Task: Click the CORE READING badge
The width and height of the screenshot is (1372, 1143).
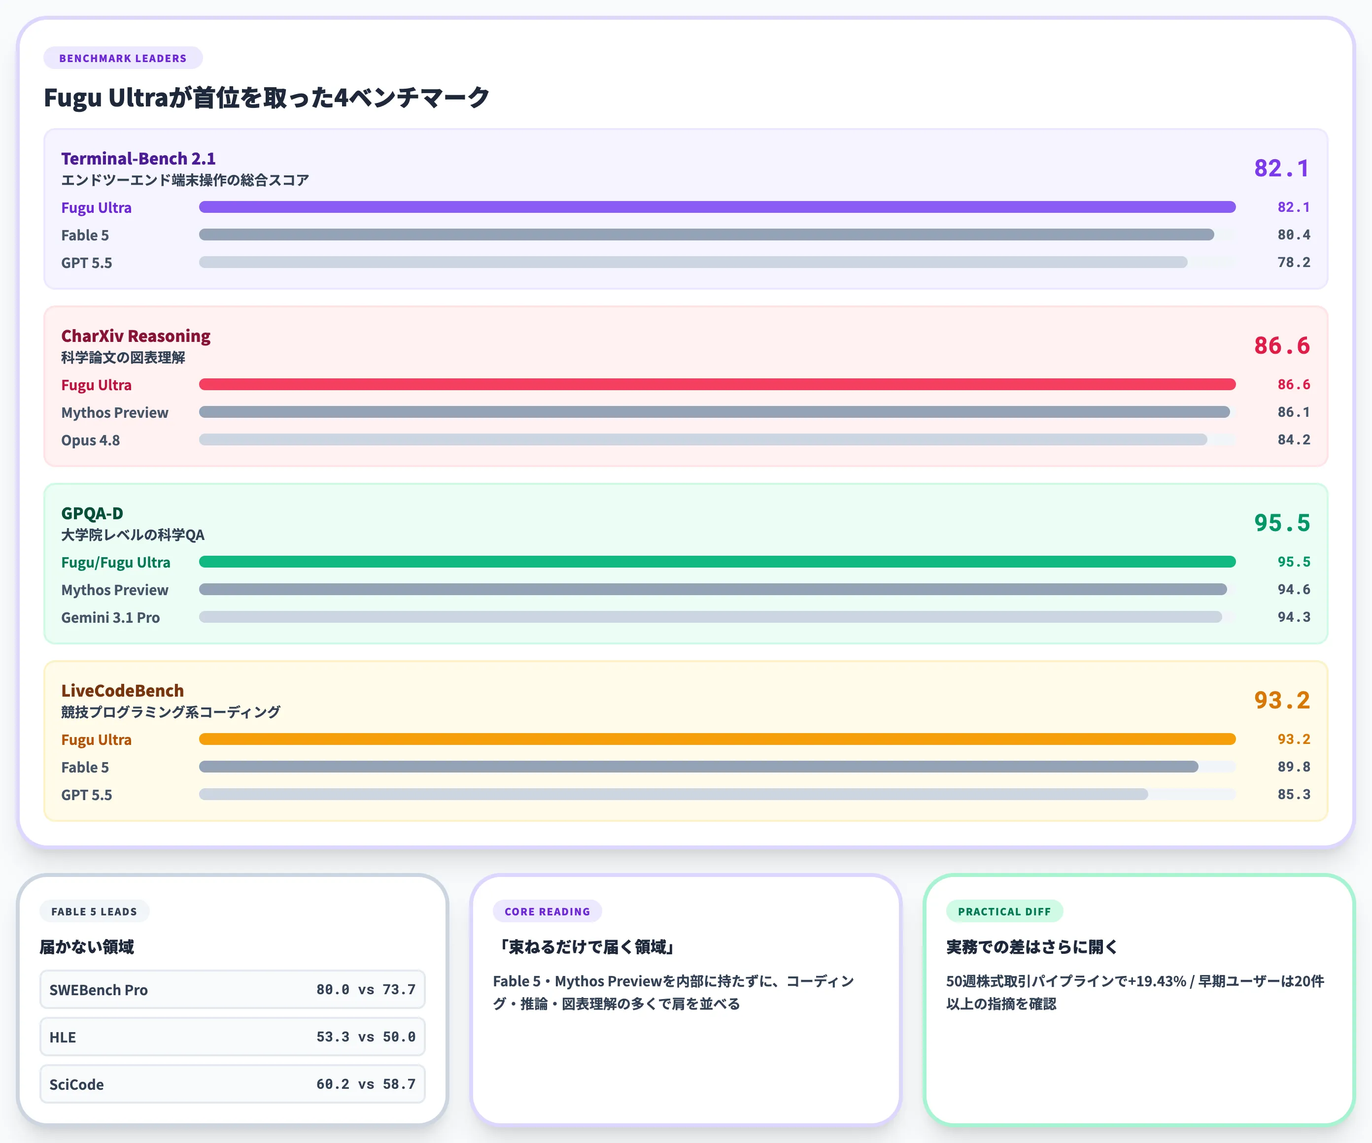Action: tap(547, 911)
